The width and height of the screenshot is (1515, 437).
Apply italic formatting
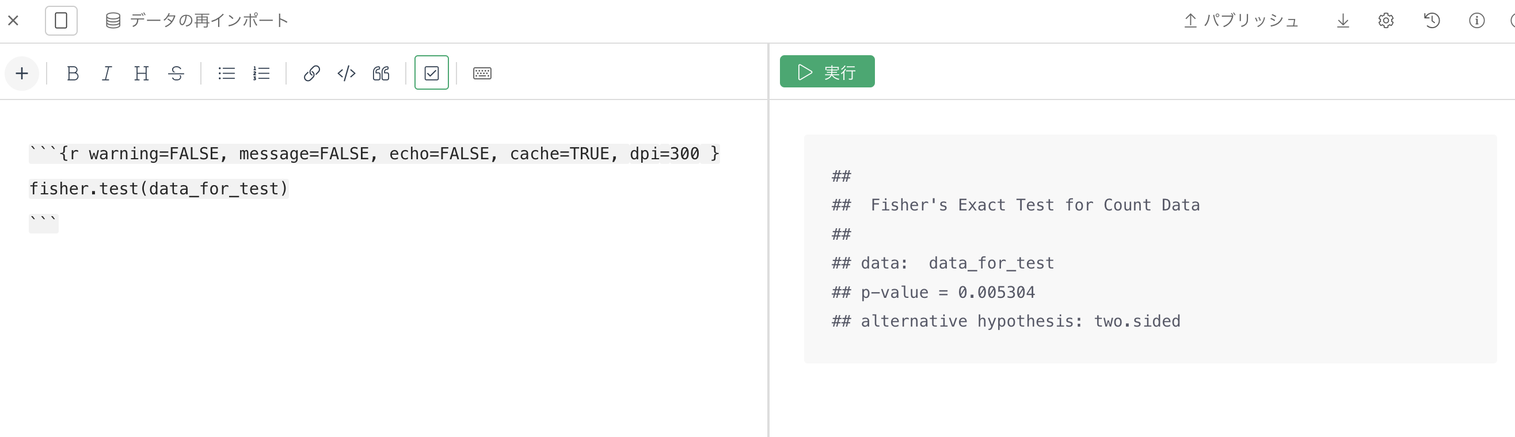tap(106, 74)
